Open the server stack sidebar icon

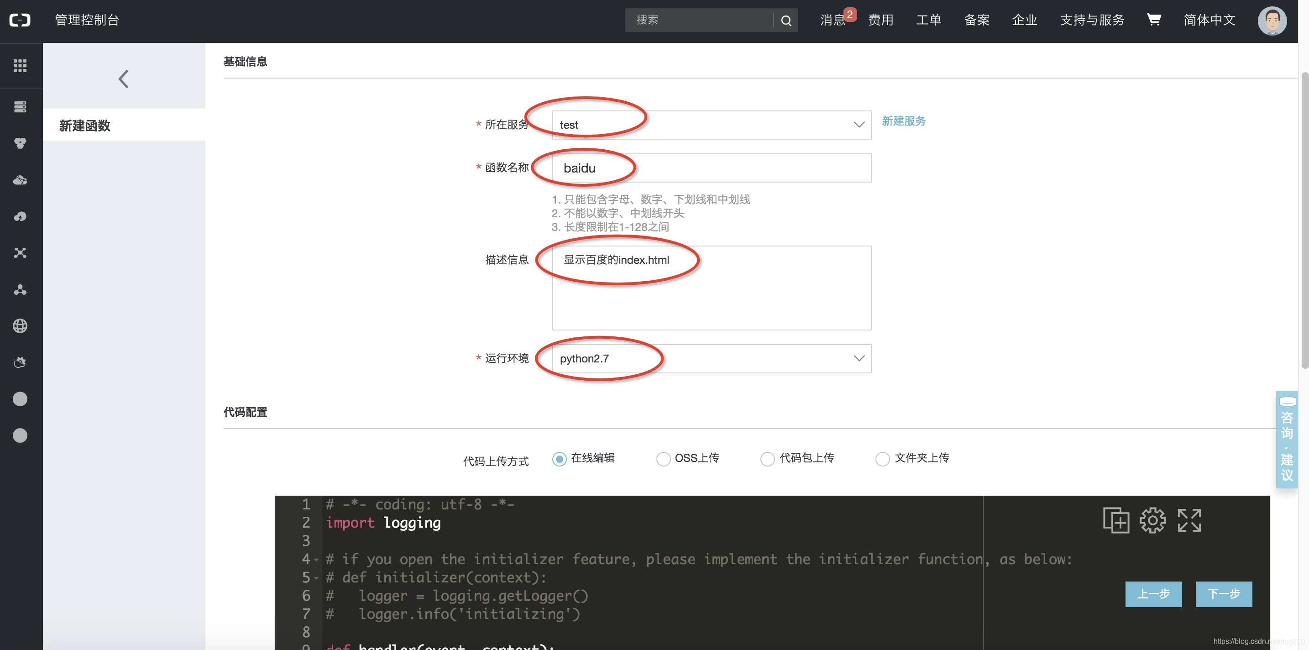tap(20, 107)
